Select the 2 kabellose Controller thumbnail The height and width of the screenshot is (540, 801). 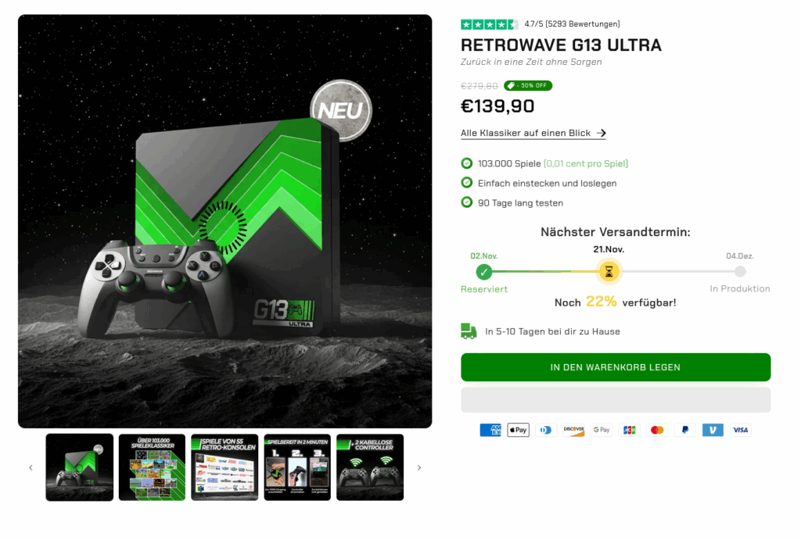point(370,467)
